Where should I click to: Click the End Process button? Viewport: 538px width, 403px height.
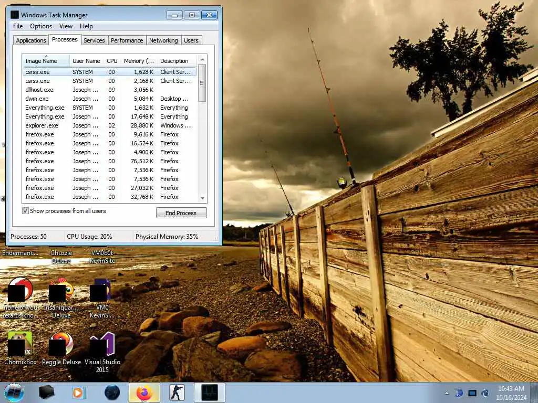pos(181,213)
